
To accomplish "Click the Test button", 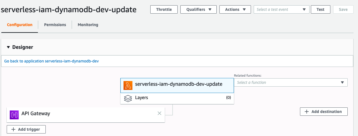I will (320, 9).
